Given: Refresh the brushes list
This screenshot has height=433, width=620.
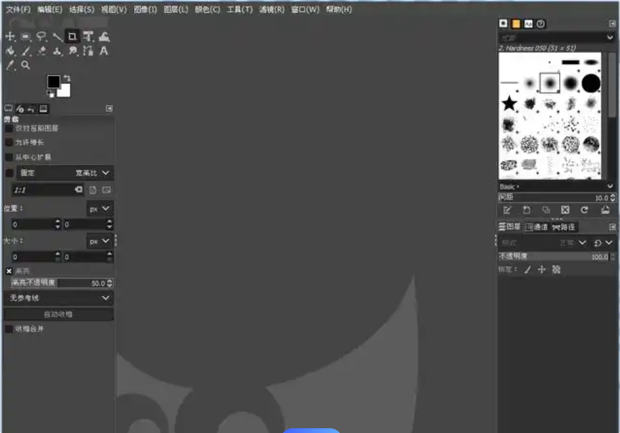Looking at the screenshot, I should pyautogui.click(x=584, y=210).
